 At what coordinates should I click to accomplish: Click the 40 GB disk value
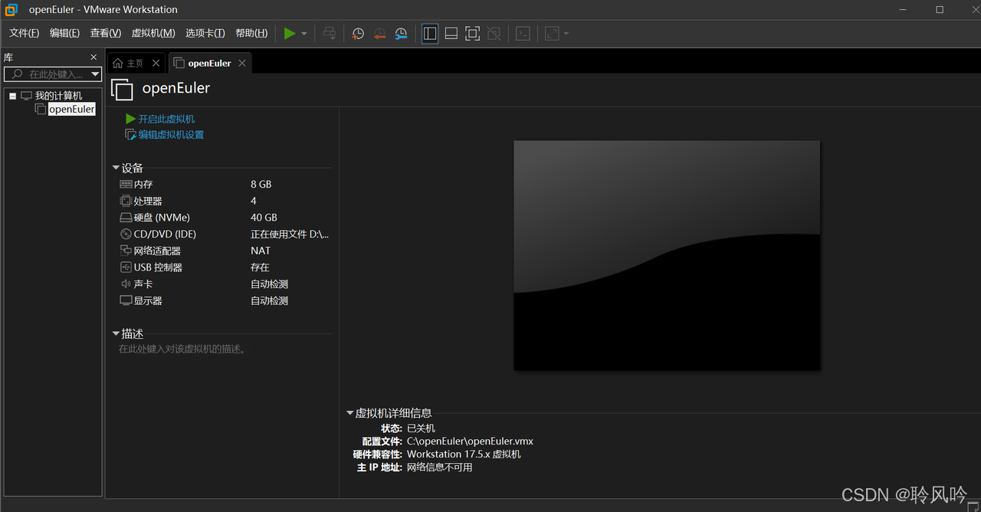coord(264,218)
